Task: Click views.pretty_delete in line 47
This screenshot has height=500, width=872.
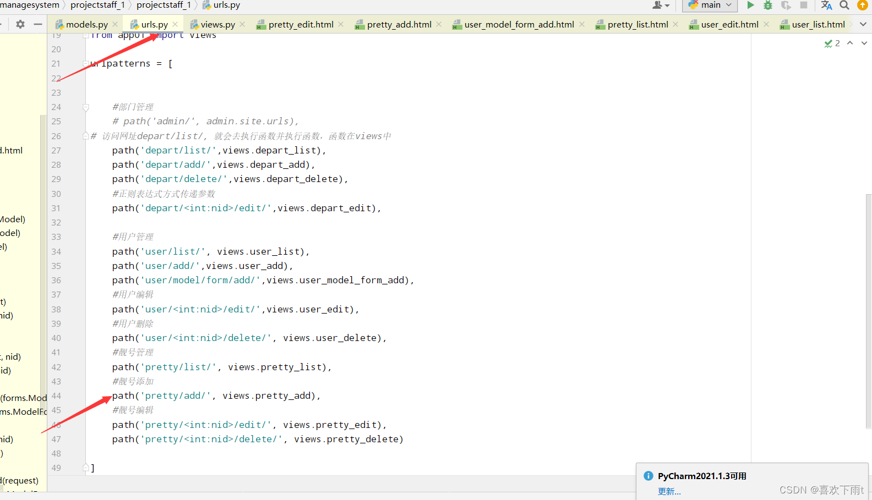Action: 346,439
